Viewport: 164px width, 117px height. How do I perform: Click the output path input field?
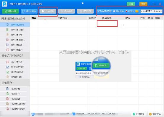(151, 11)
